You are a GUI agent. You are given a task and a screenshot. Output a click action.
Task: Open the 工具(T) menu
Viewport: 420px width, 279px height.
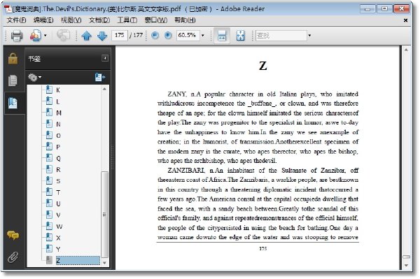coord(127,20)
